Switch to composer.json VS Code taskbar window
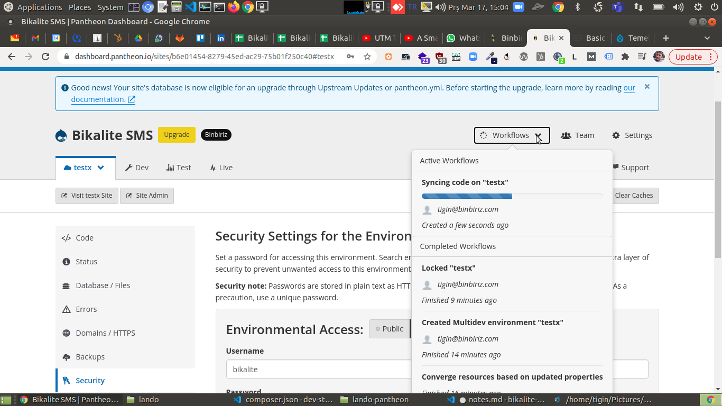This screenshot has width=722, height=406. [x=283, y=400]
